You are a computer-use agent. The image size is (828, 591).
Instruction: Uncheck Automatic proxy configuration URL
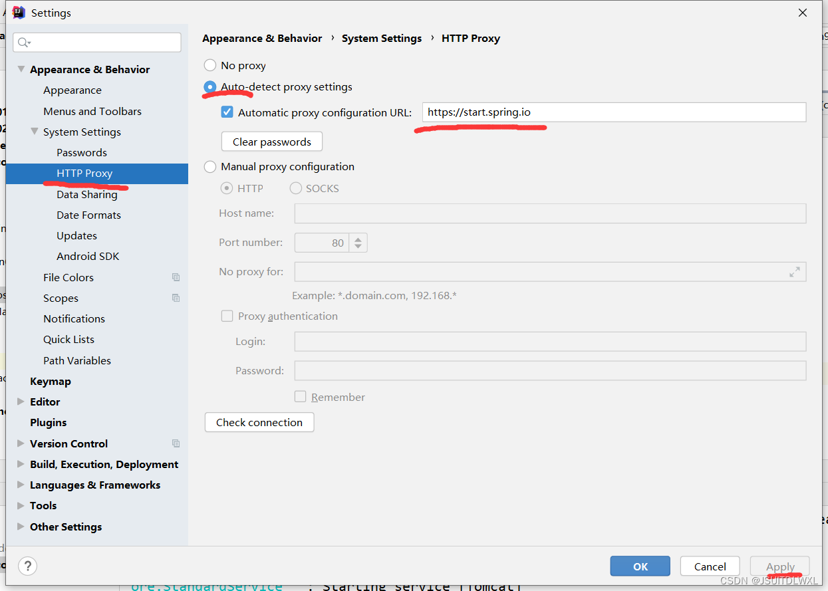coord(227,112)
